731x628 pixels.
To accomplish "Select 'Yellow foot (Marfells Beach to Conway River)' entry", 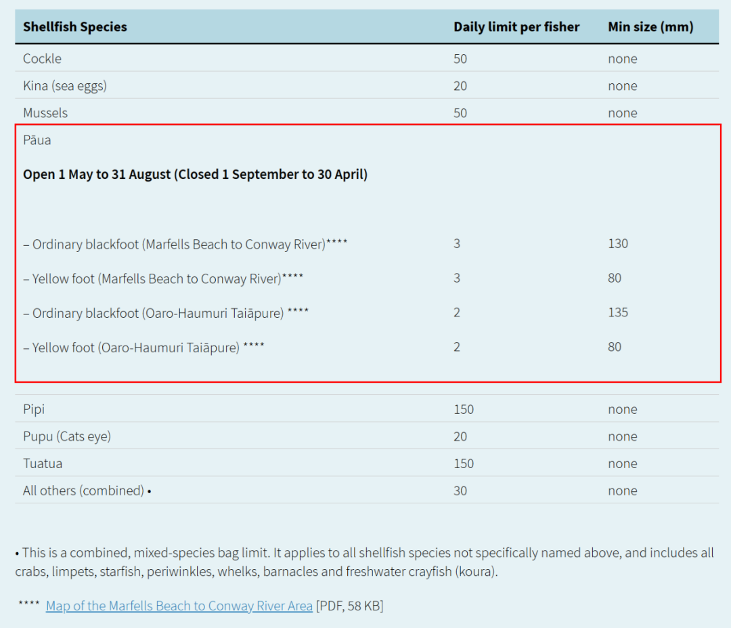I will click(163, 278).
